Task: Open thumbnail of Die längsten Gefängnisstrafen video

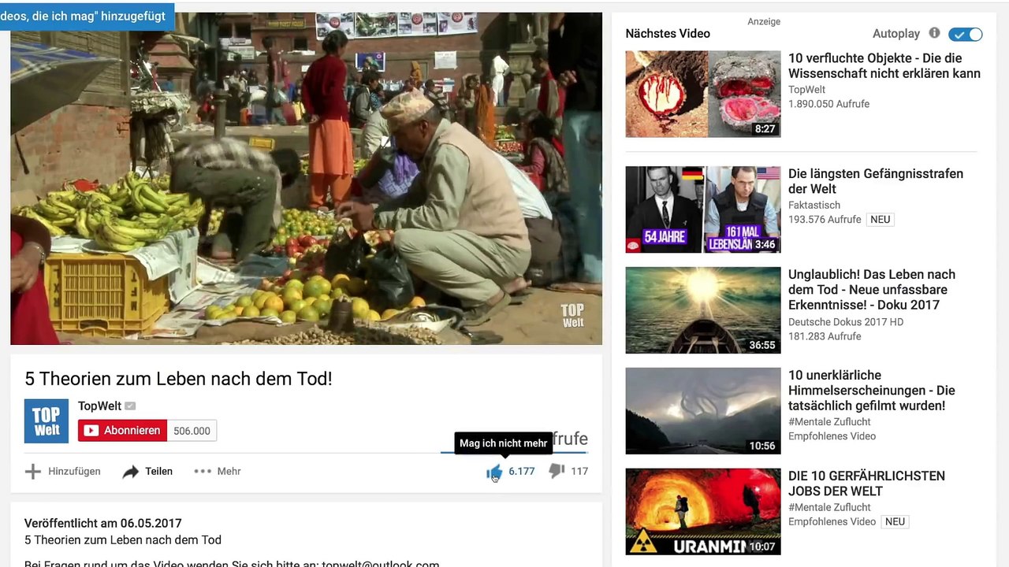Action: pyautogui.click(x=703, y=209)
